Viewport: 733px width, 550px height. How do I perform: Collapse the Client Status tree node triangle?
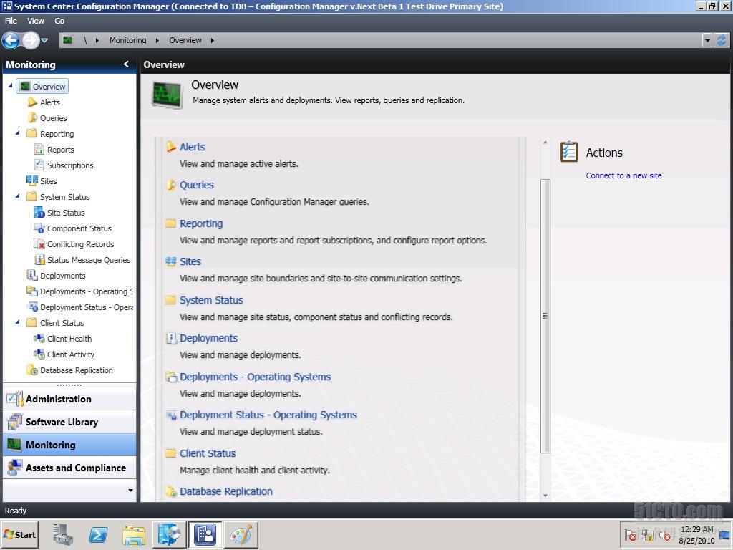(x=18, y=322)
